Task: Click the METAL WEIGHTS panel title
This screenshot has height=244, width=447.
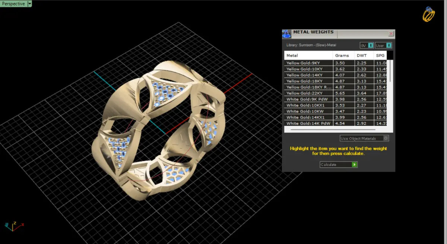Action: (x=313, y=32)
